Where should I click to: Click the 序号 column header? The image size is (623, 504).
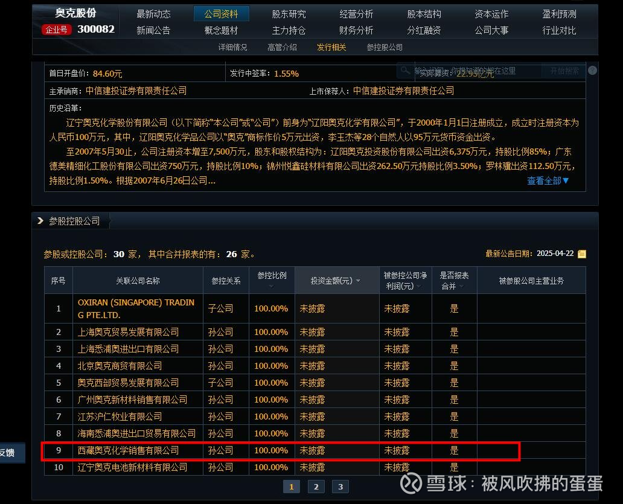tap(59, 281)
